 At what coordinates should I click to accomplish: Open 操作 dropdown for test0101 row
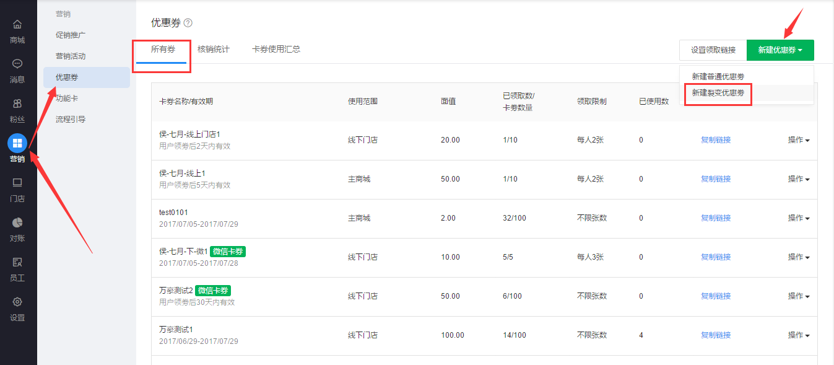click(x=799, y=218)
